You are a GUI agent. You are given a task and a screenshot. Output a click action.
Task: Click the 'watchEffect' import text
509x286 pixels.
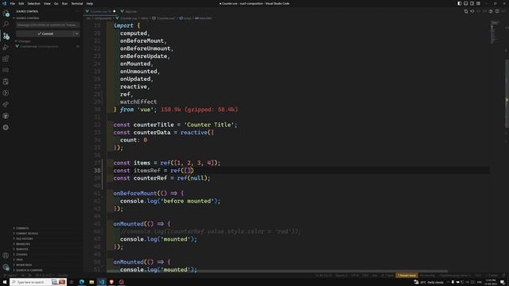coord(138,102)
